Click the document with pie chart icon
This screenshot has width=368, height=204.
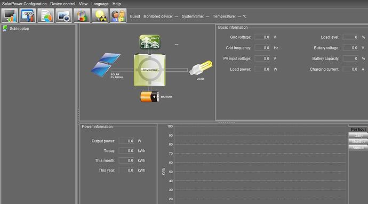[x=46, y=15]
